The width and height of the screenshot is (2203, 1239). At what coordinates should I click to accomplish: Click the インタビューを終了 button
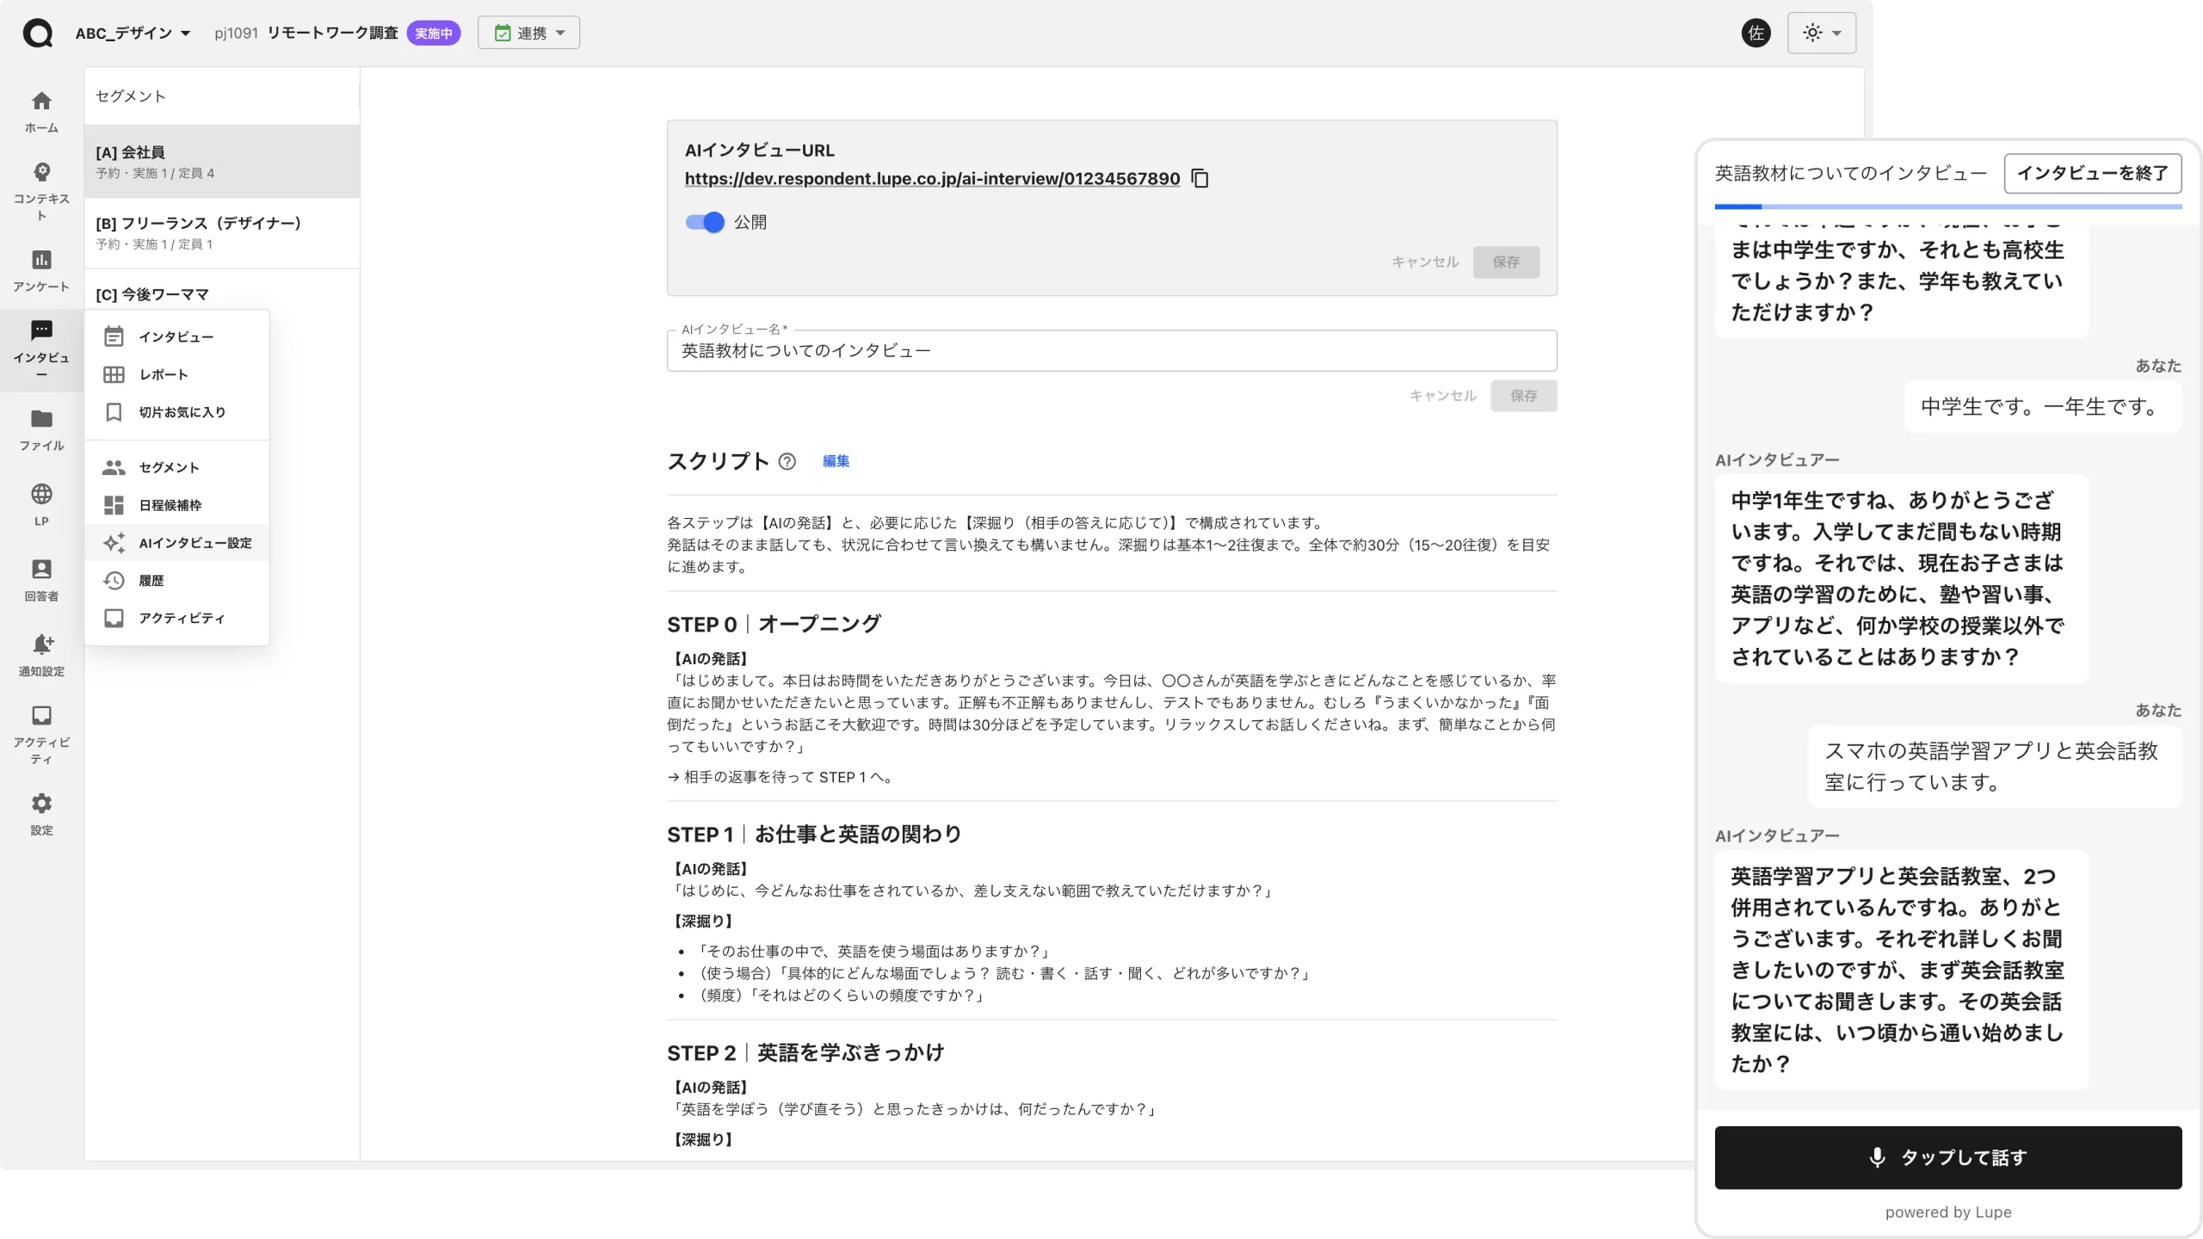pyautogui.click(x=2093, y=173)
